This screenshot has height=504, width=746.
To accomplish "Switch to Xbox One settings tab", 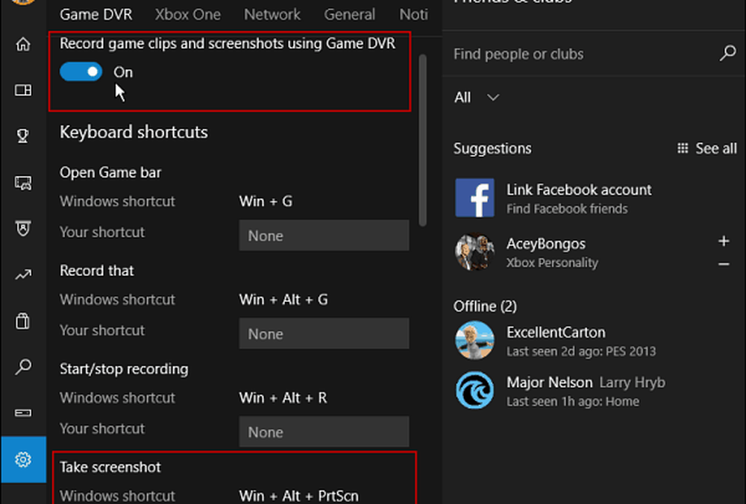I will click(x=187, y=14).
